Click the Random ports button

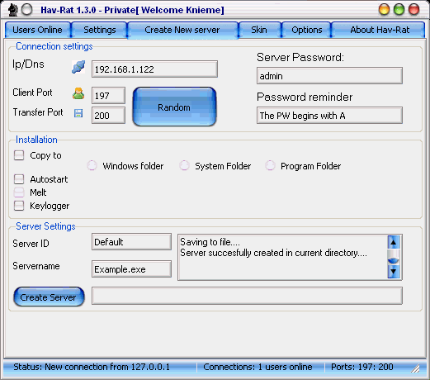pos(174,107)
